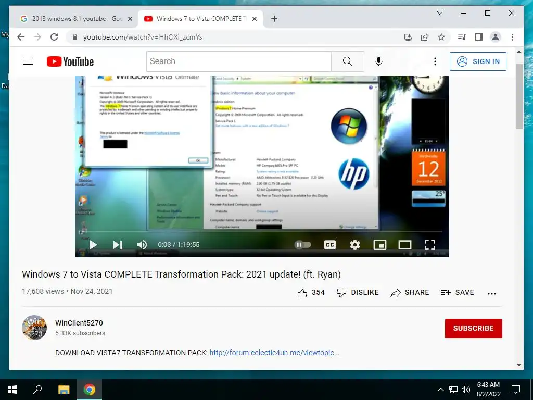
Task: Click the address bar URL
Action: coord(143,37)
